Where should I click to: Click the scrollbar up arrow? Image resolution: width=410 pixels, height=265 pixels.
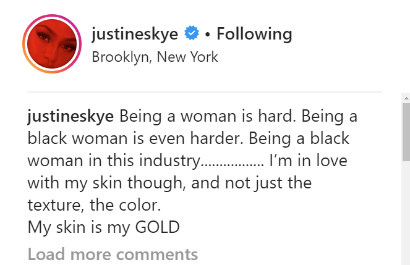click(x=406, y=98)
